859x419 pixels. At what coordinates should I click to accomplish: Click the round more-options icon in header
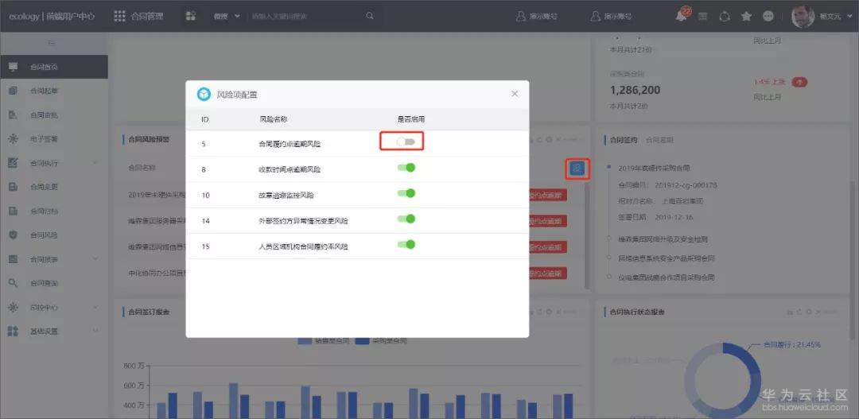768,17
